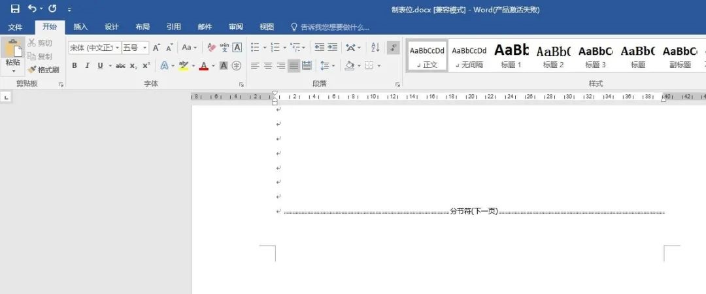Viewport: 706px width, 294px height.
Task: Open borders icon
Action: tap(369, 66)
